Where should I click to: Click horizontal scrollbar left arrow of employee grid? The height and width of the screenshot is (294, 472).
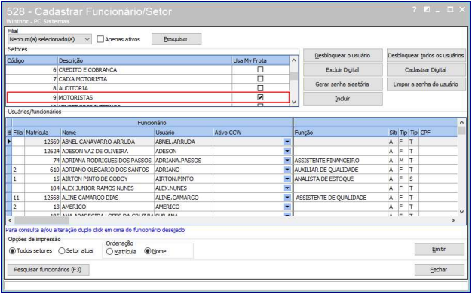coord(10,221)
